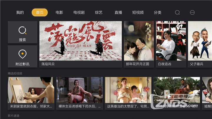Open the 短视频 tab

click(x=138, y=13)
